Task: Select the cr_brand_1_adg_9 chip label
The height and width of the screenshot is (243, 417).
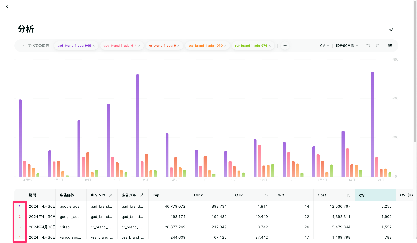Action: (x=162, y=46)
